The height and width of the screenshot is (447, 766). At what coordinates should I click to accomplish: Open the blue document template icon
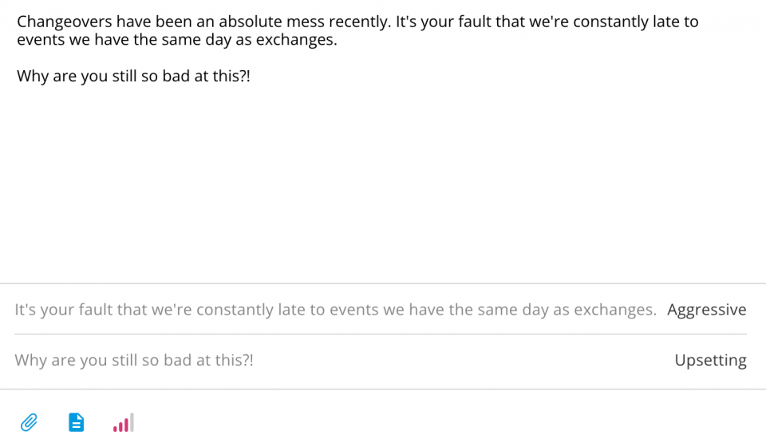[77, 422]
